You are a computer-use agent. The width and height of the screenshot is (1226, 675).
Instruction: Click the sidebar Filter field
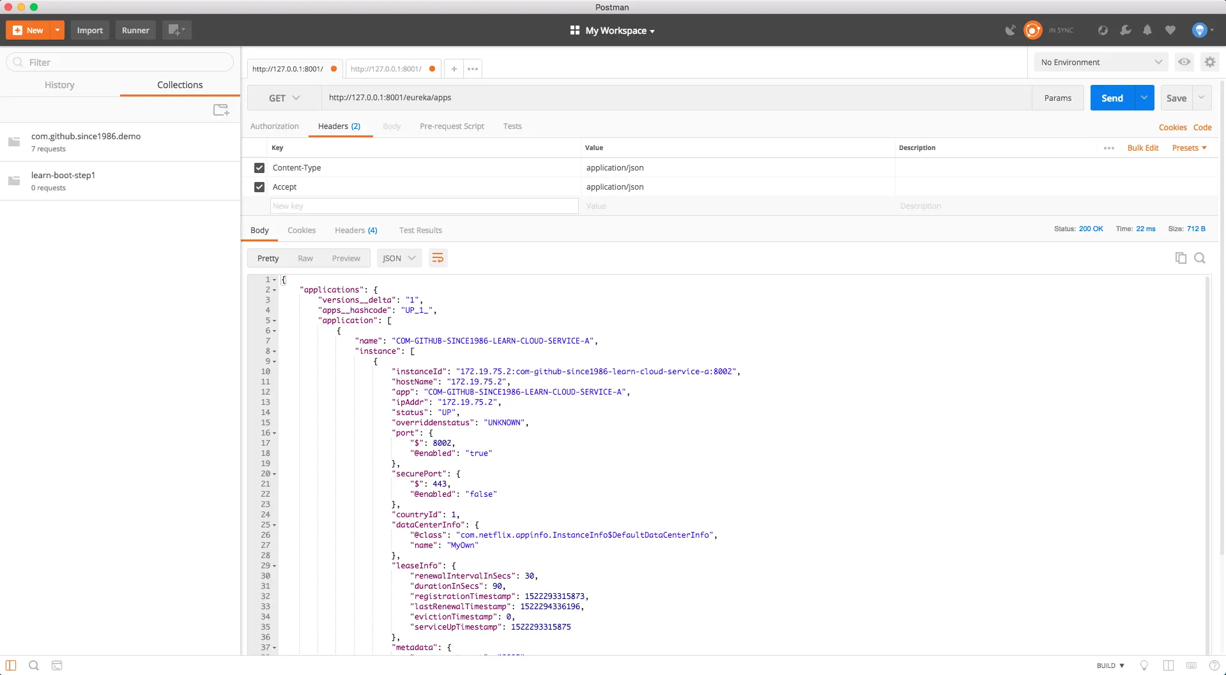(x=120, y=62)
